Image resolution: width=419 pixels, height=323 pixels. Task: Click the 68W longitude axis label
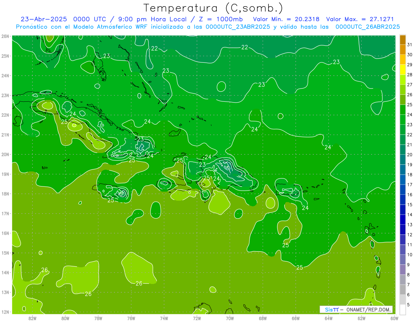point(263,318)
